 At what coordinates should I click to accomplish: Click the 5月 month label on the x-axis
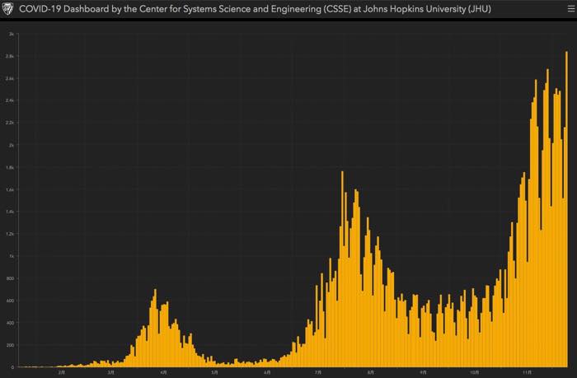point(214,373)
